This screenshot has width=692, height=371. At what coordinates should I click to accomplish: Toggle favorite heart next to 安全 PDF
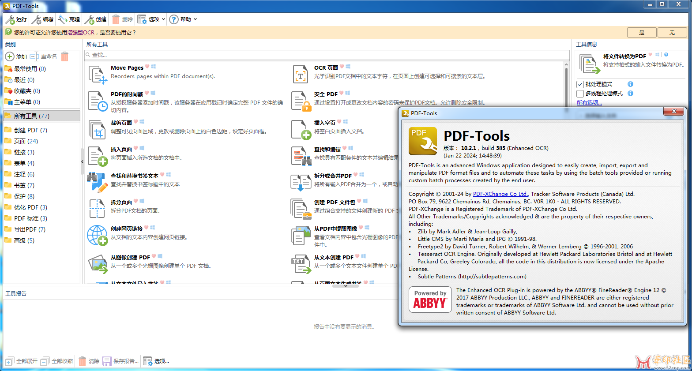pyautogui.click(x=341, y=93)
